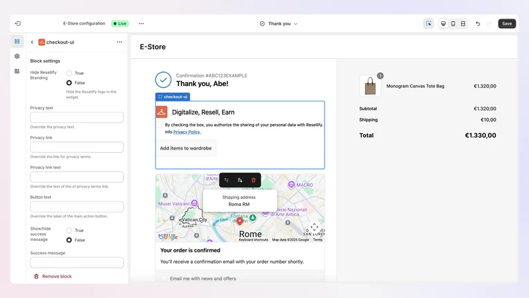Focus the Privacy link field
529x298 pixels.
pyautogui.click(x=77, y=147)
